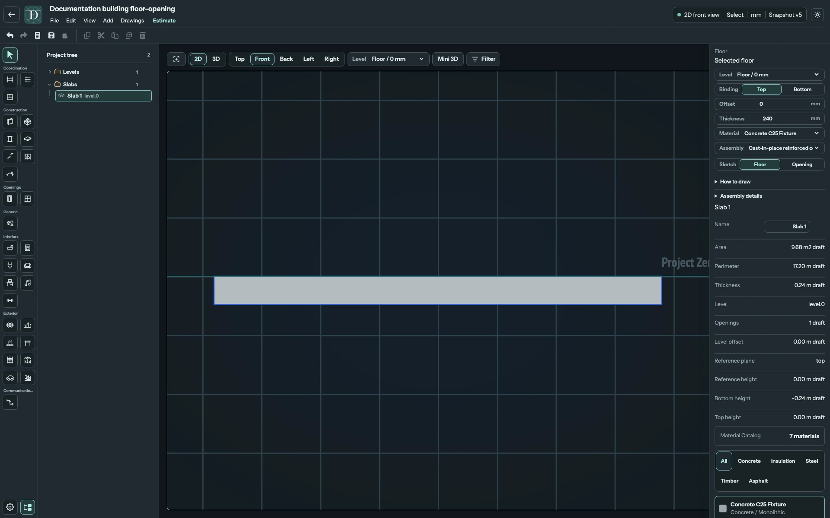Viewport: 830px width, 518px height.
Task: Activate the floor slab tool
Action: (28, 139)
